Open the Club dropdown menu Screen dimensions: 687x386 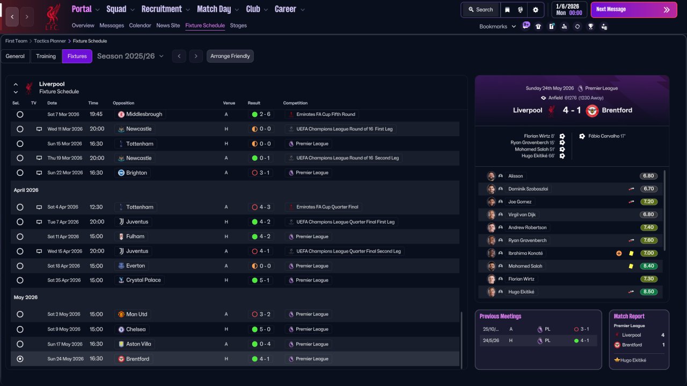[x=257, y=9]
